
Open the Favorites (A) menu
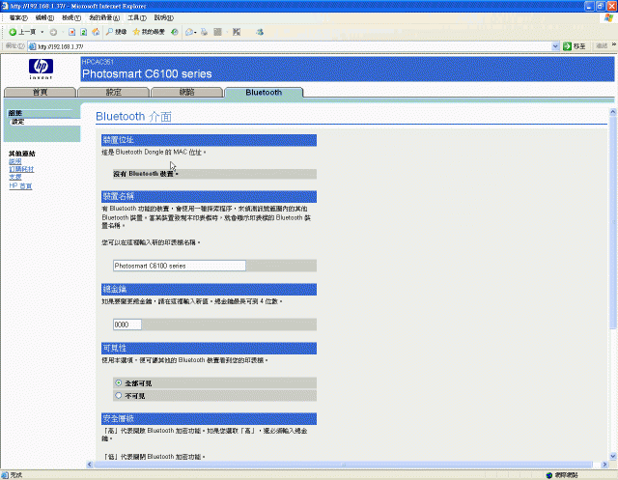tap(104, 17)
